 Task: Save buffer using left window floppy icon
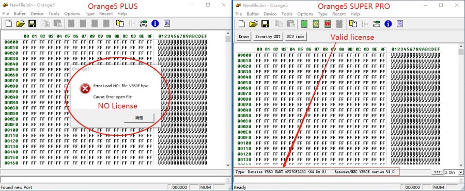pyautogui.click(x=32, y=23)
